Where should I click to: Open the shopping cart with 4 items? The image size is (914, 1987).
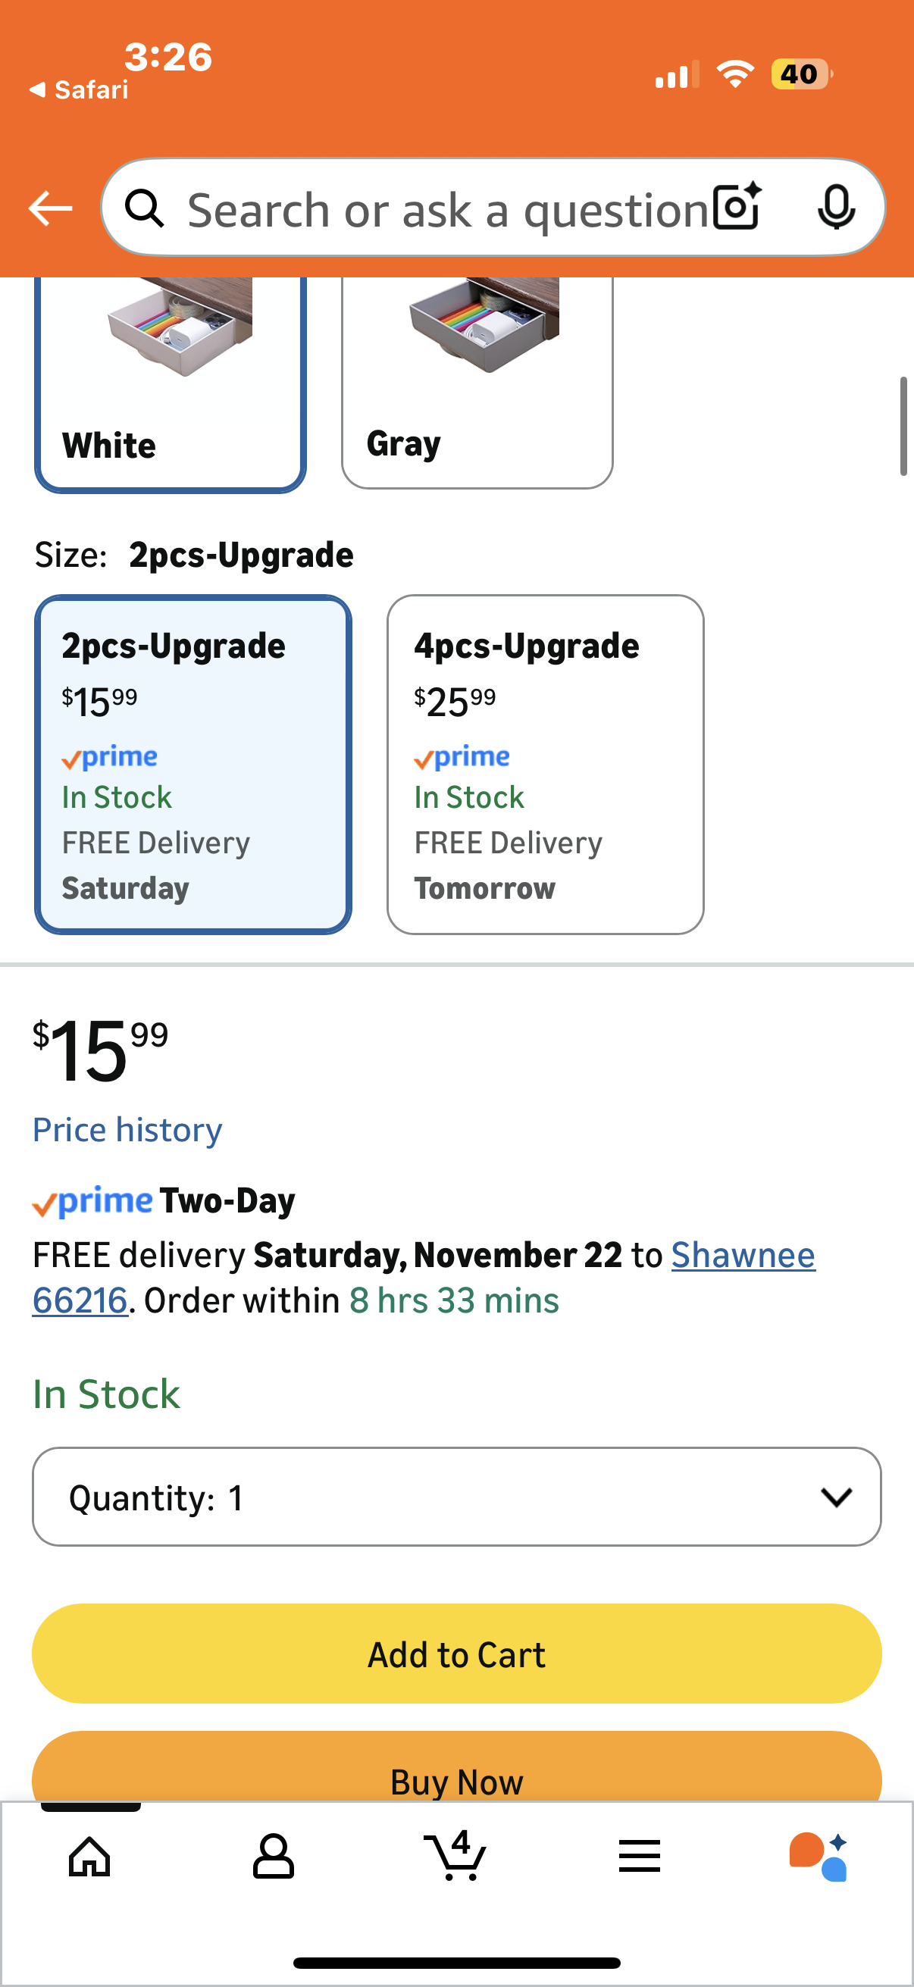(x=455, y=1855)
